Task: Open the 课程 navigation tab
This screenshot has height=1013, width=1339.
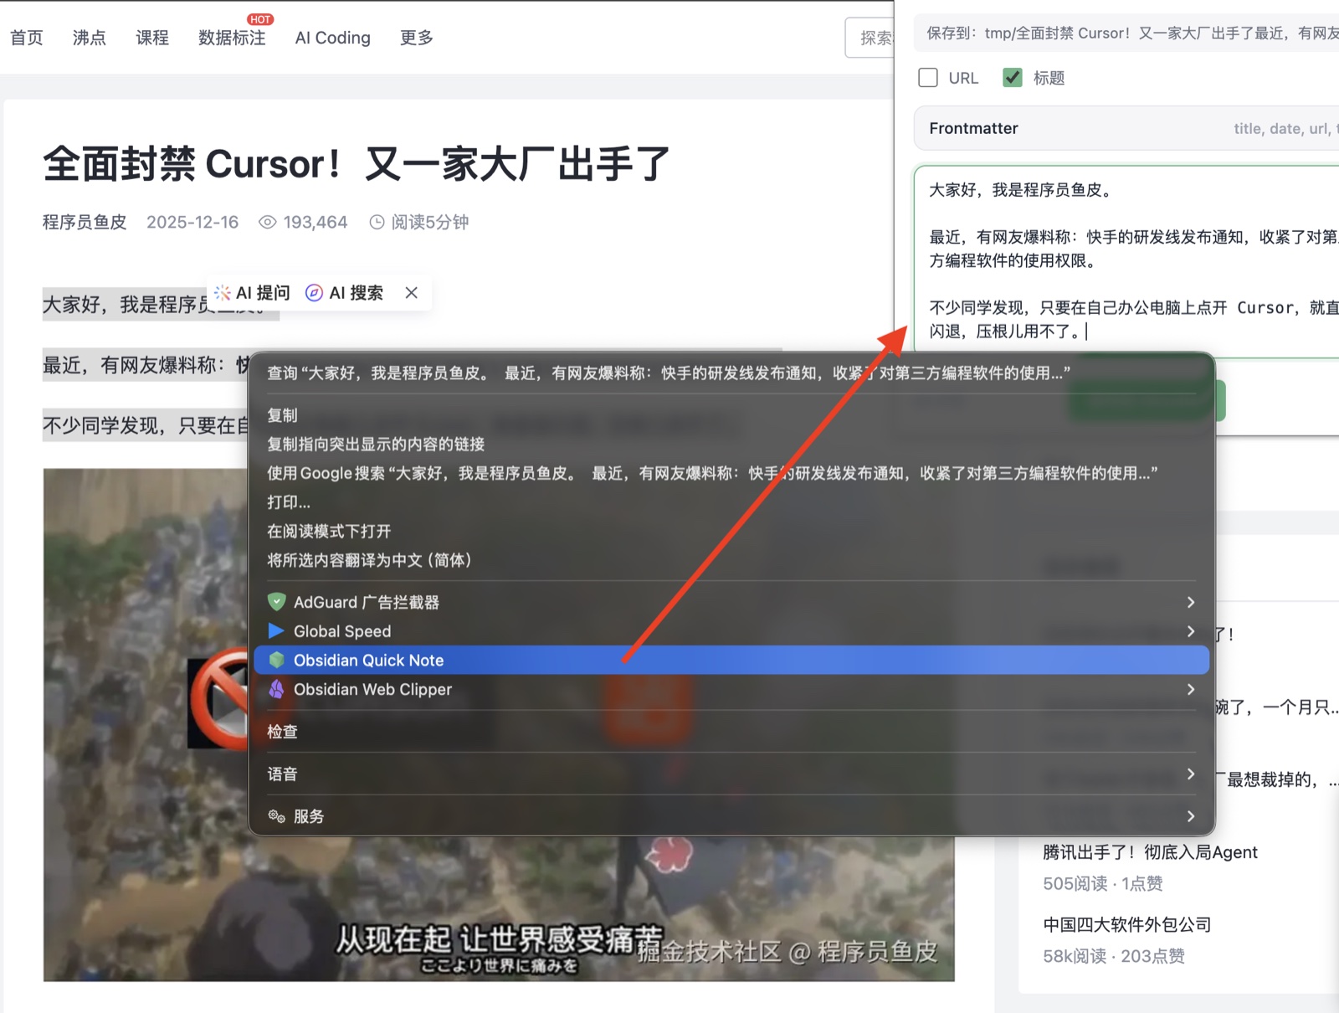Action: coord(152,38)
